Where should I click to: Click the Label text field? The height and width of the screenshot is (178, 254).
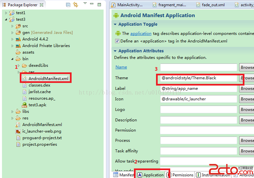point(199,89)
